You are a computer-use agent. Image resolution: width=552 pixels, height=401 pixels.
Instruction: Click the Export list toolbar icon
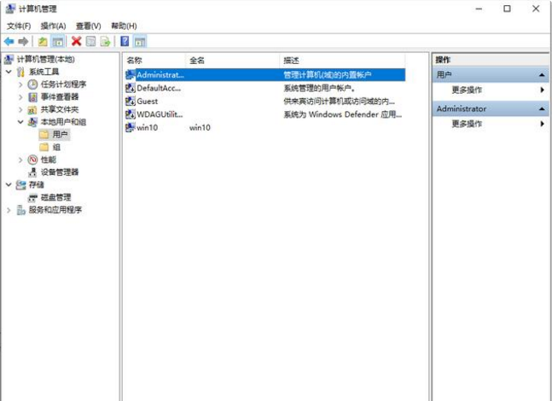click(x=106, y=41)
